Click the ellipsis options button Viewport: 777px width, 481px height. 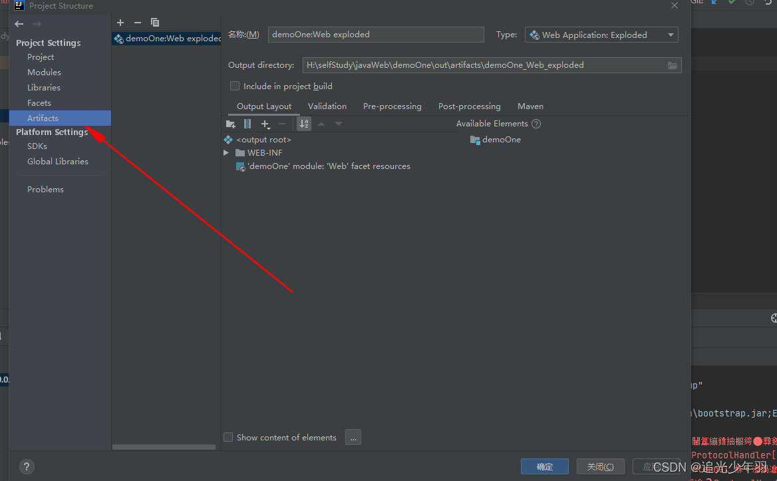click(x=353, y=437)
